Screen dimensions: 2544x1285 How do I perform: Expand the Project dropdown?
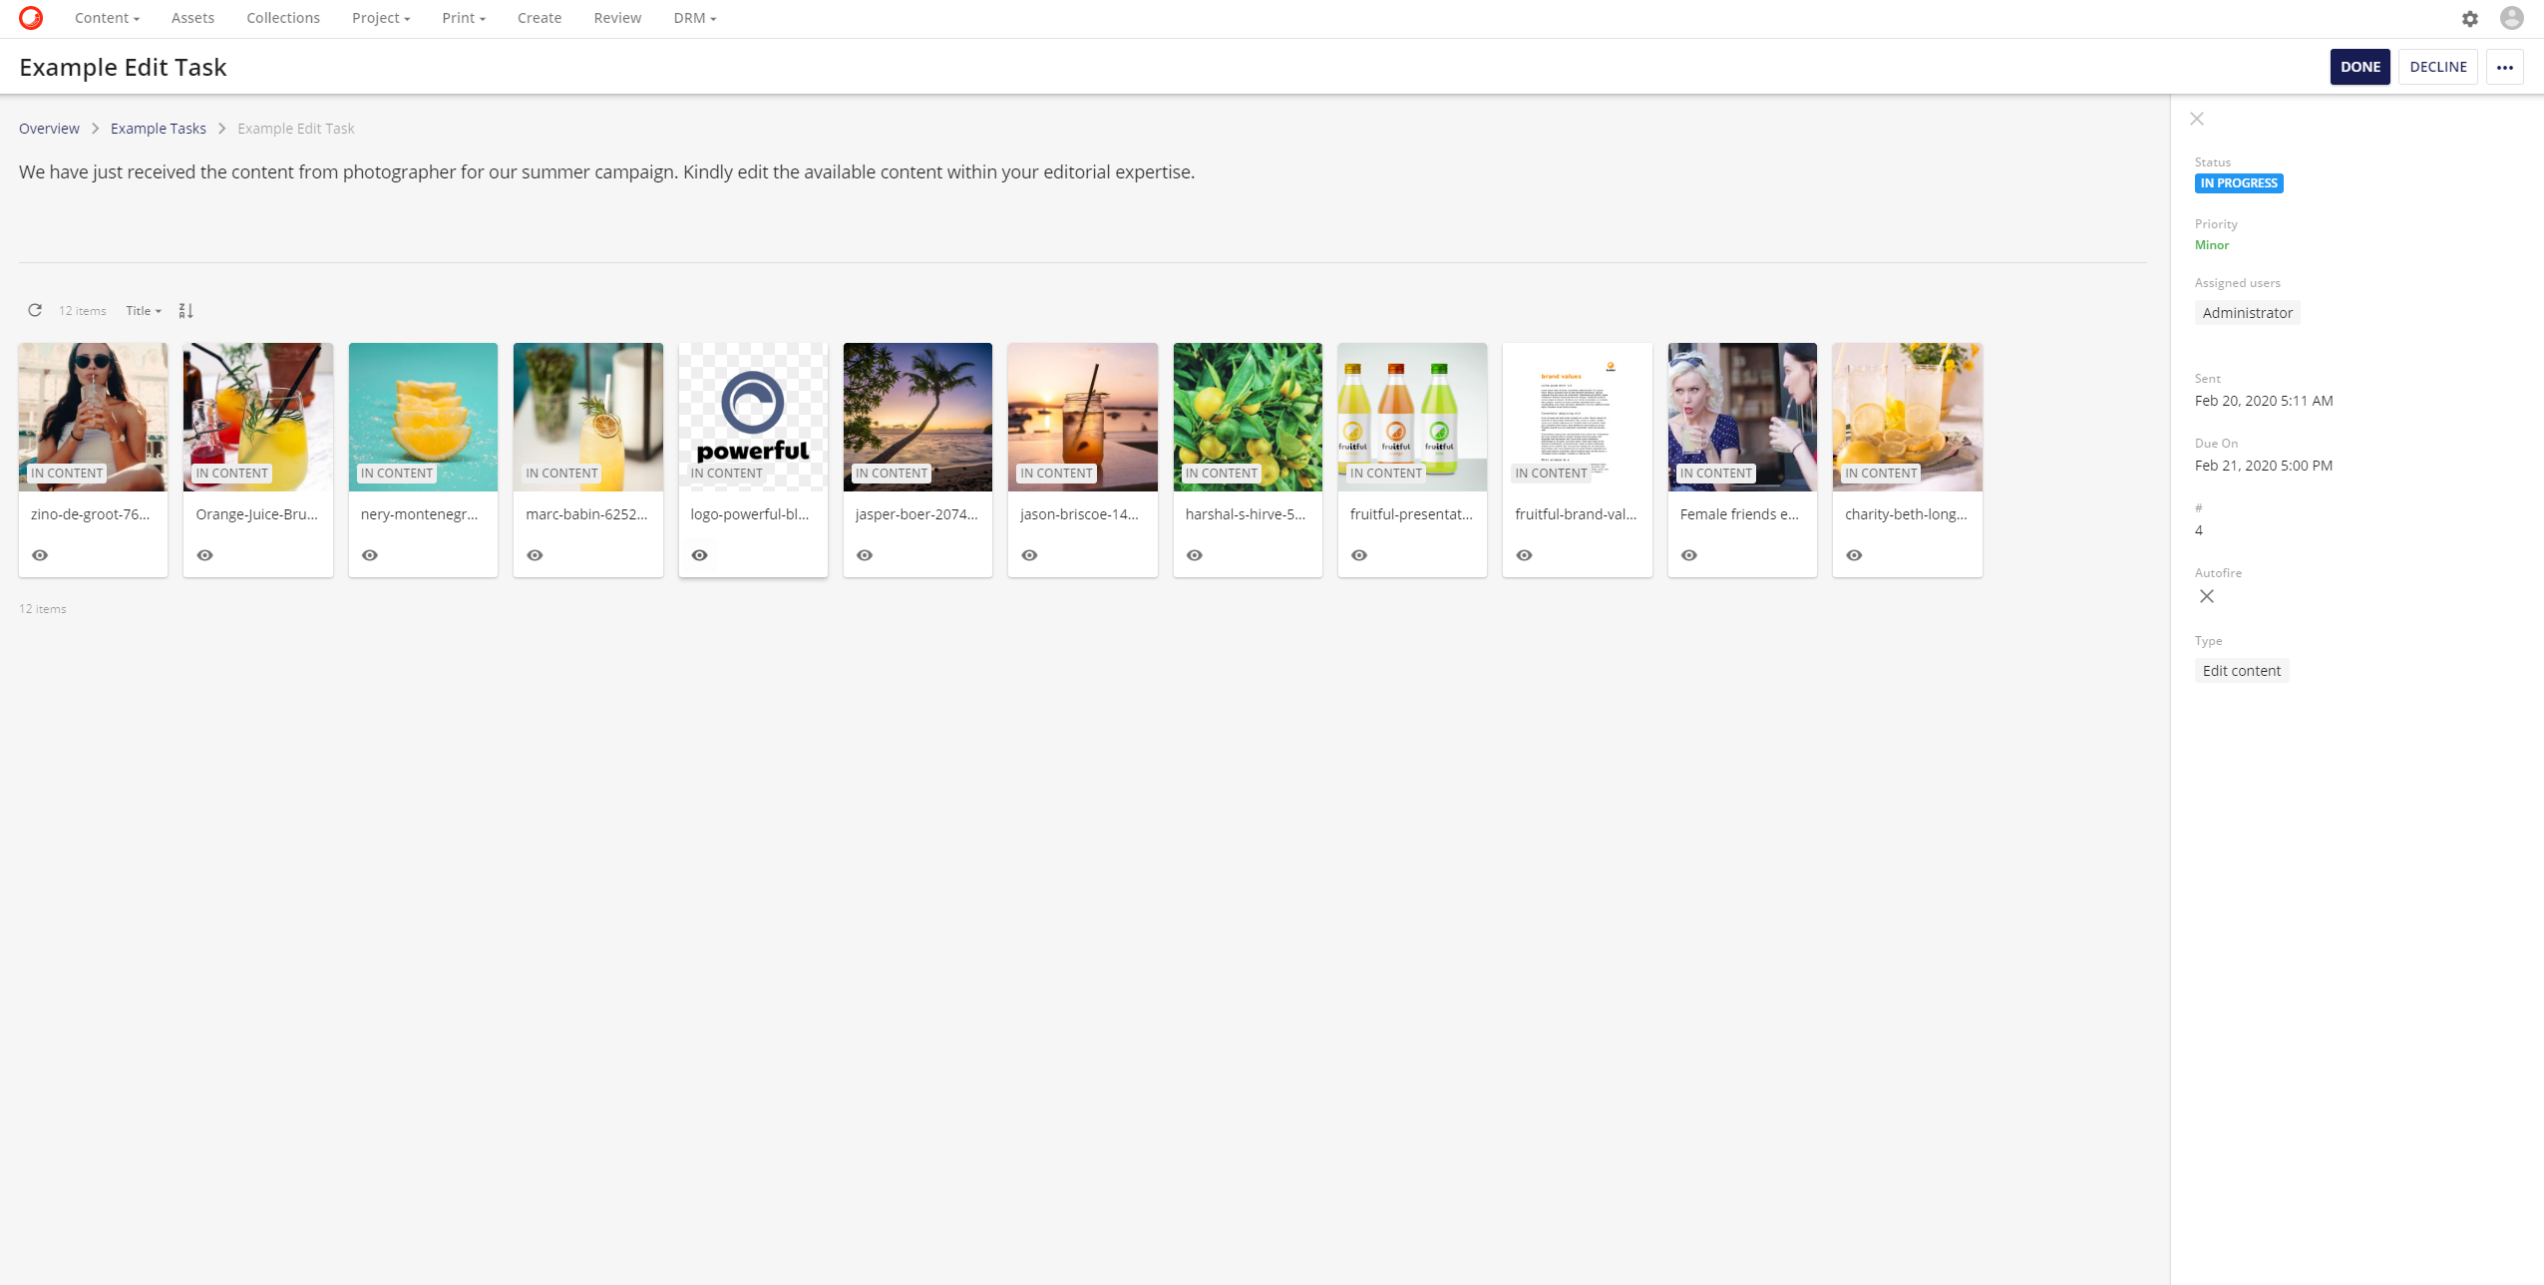[380, 17]
